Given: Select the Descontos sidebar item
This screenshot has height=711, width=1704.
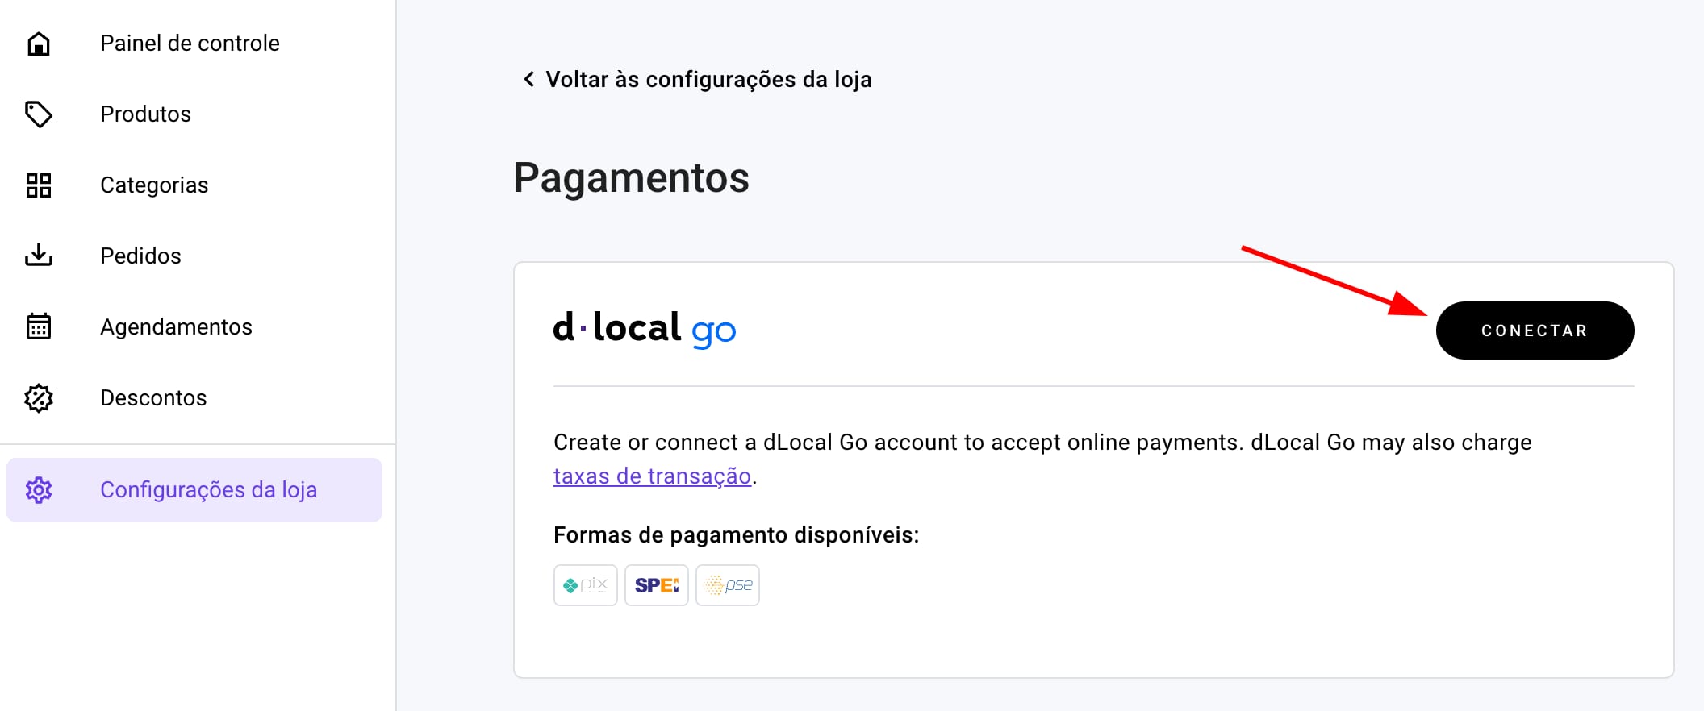Looking at the screenshot, I should (x=153, y=398).
